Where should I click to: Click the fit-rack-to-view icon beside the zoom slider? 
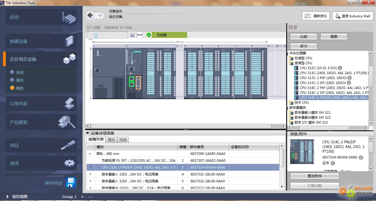132,35
